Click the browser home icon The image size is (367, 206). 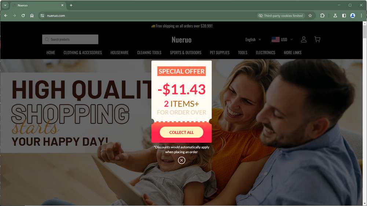click(32, 16)
